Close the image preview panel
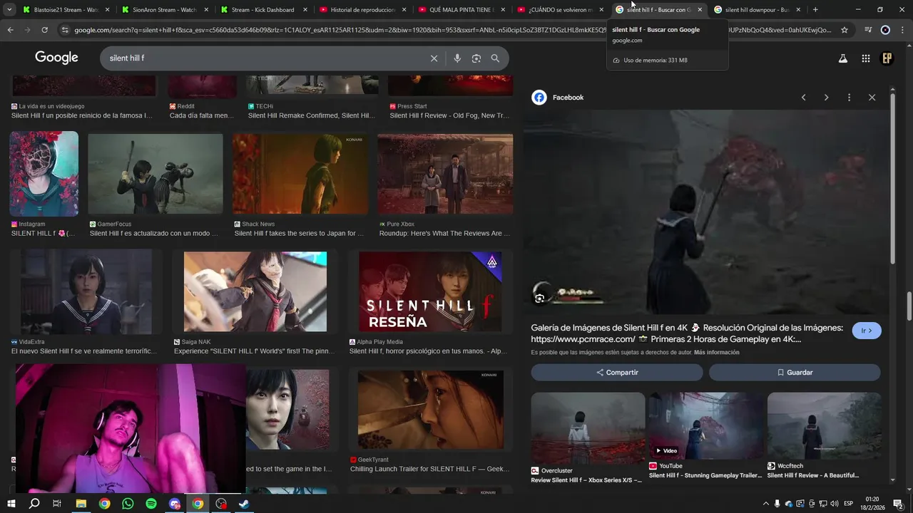The width and height of the screenshot is (913, 513). tap(872, 98)
